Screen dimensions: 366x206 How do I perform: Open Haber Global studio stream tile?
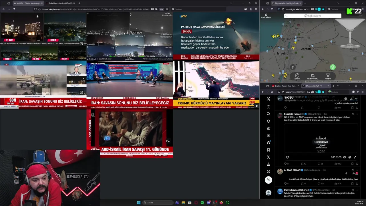pos(130,85)
